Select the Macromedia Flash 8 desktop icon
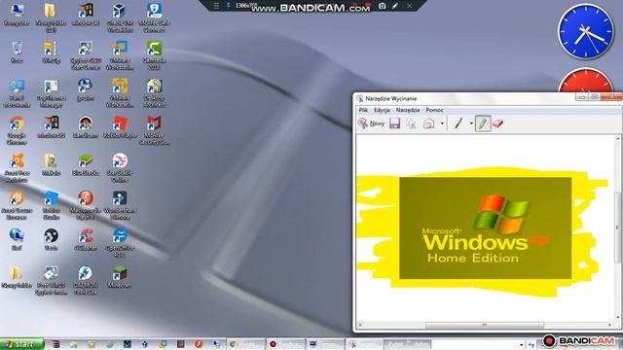 [x=86, y=205]
